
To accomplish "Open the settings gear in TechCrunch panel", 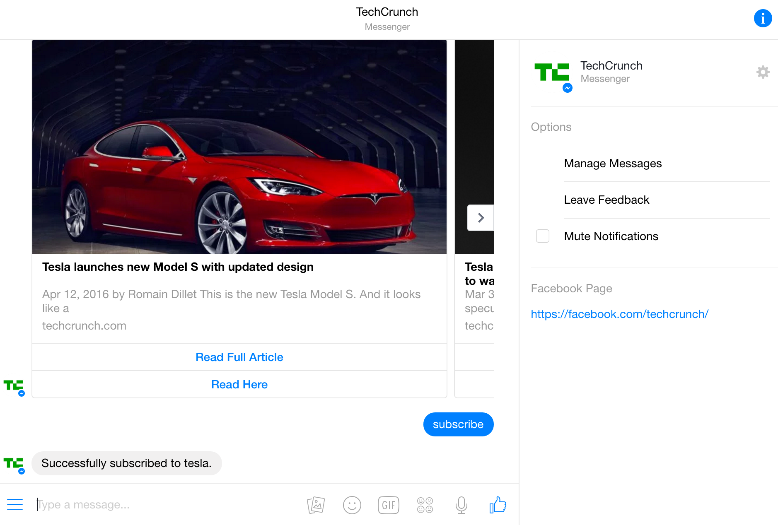I will (x=763, y=72).
